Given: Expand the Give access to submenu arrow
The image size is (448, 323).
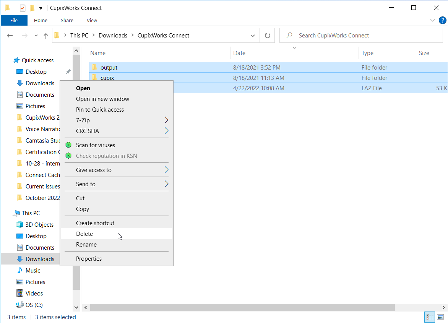Looking at the screenshot, I should [x=167, y=170].
